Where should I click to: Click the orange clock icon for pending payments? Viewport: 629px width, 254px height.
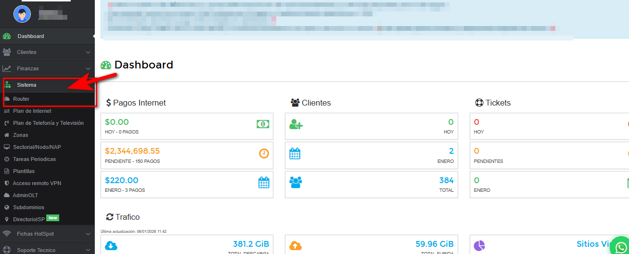(x=264, y=153)
